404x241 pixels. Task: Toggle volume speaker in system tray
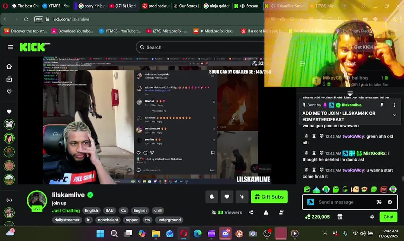tap(363, 233)
